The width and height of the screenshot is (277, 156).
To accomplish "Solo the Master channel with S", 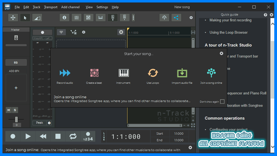I will [x=15, y=110].
